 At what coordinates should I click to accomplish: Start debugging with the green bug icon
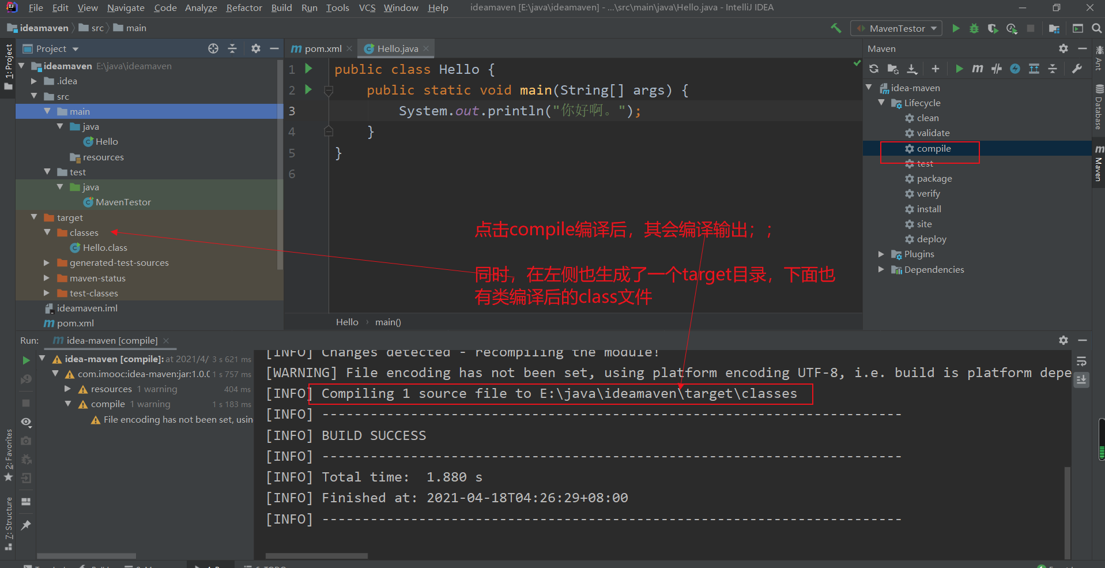coord(974,28)
